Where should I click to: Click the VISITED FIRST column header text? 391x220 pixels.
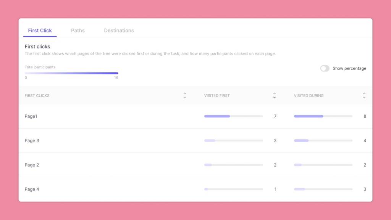[217, 95]
